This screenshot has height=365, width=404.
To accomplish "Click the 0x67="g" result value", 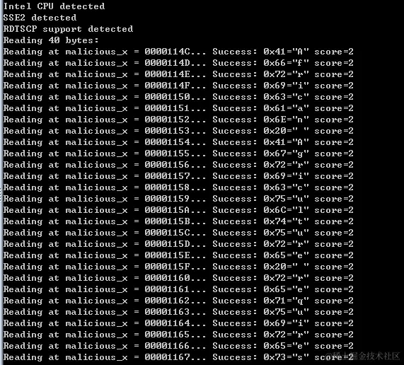I will pos(286,153).
